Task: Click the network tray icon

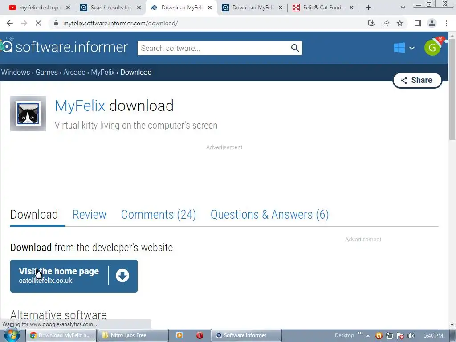Action: pos(390,336)
